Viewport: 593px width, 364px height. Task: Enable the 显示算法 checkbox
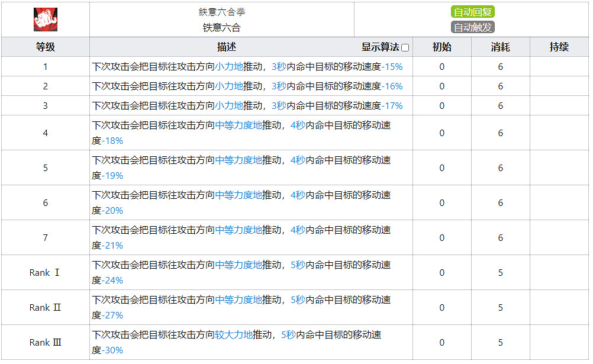coord(405,48)
